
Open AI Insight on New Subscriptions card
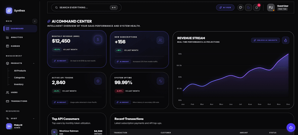(x=123, y=62)
